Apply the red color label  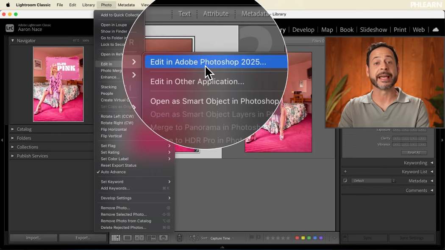[x=297, y=238]
